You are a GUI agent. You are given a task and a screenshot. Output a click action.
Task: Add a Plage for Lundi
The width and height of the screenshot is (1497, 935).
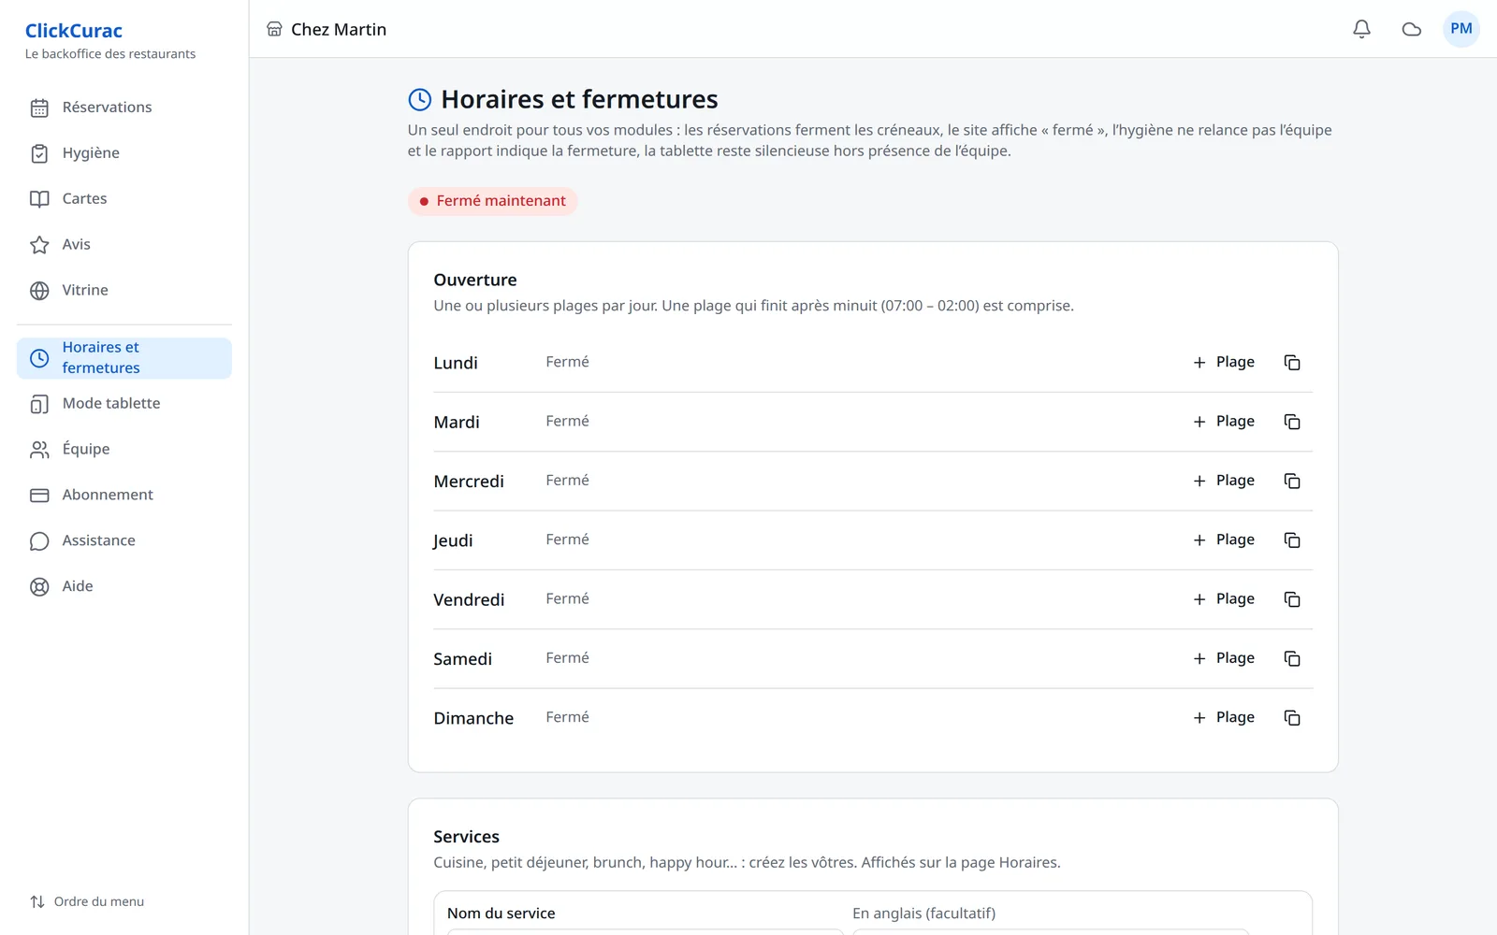click(x=1224, y=363)
